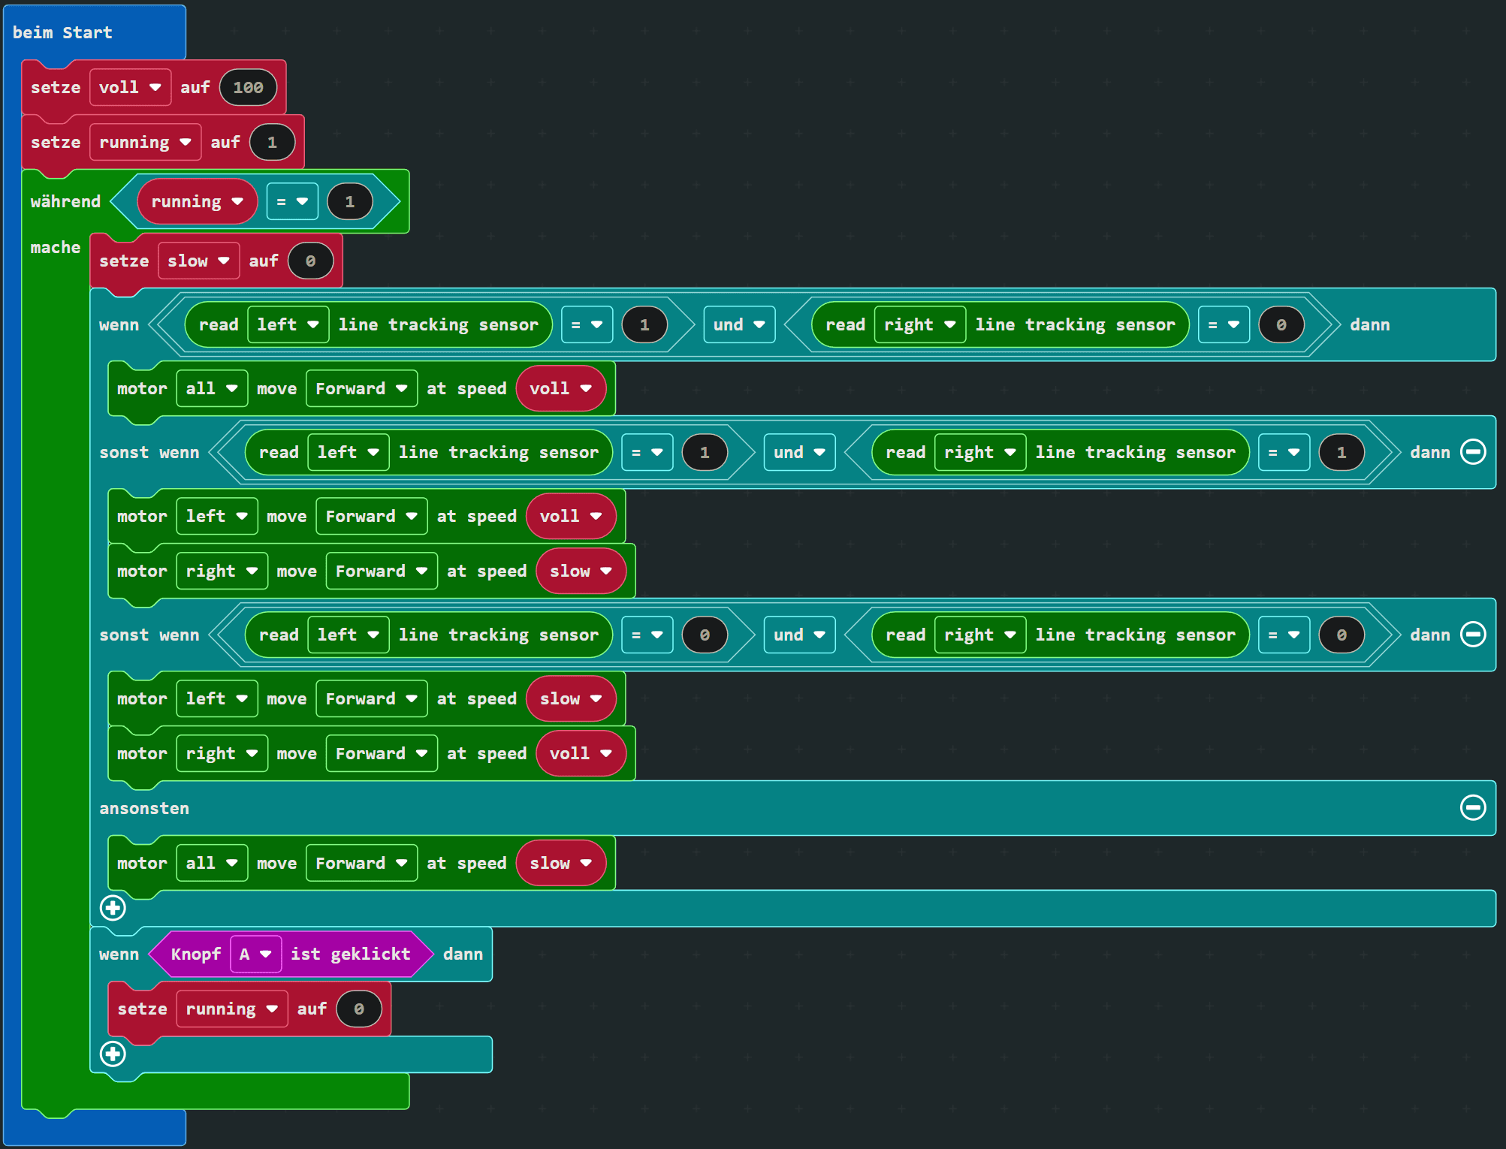Add a block using the plus icon below setze running
The width and height of the screenshot is (1506, 1149).
pyautogui.click(x=113, y=1054)
